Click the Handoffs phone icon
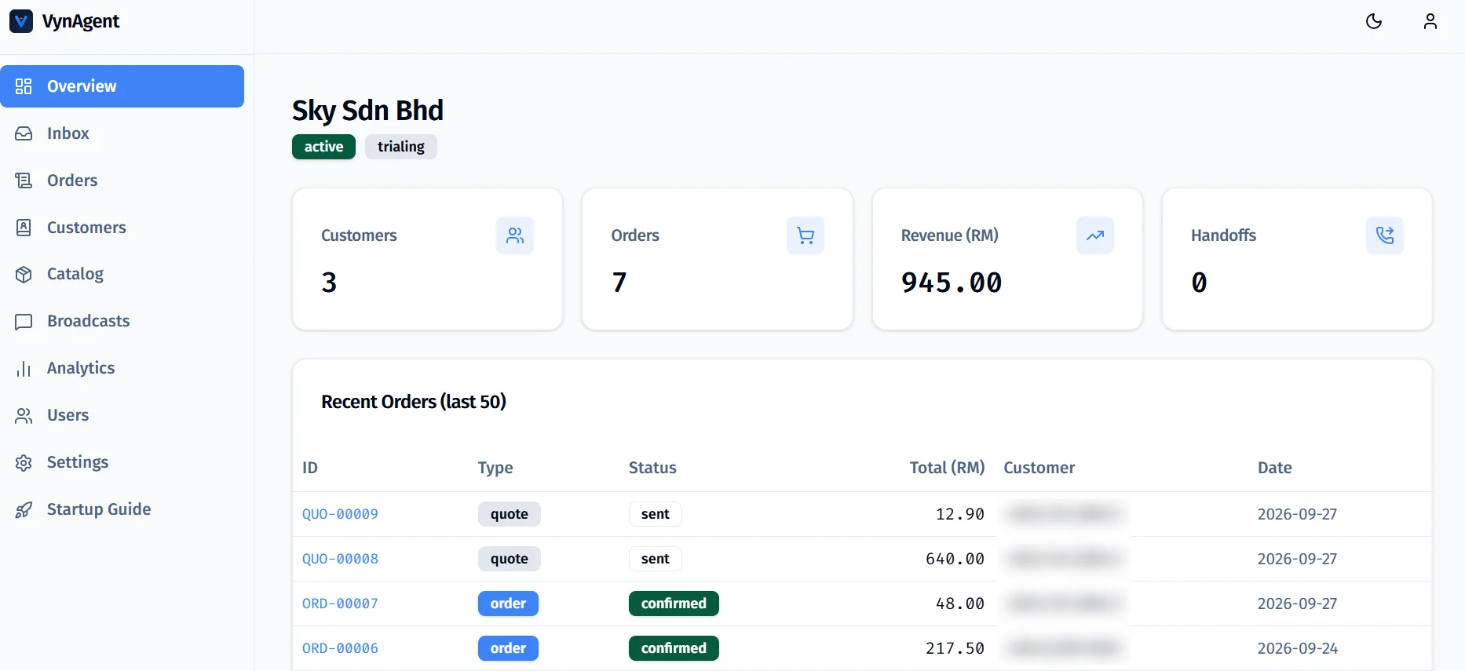 pyautogui.click(x=1385, y=235)
